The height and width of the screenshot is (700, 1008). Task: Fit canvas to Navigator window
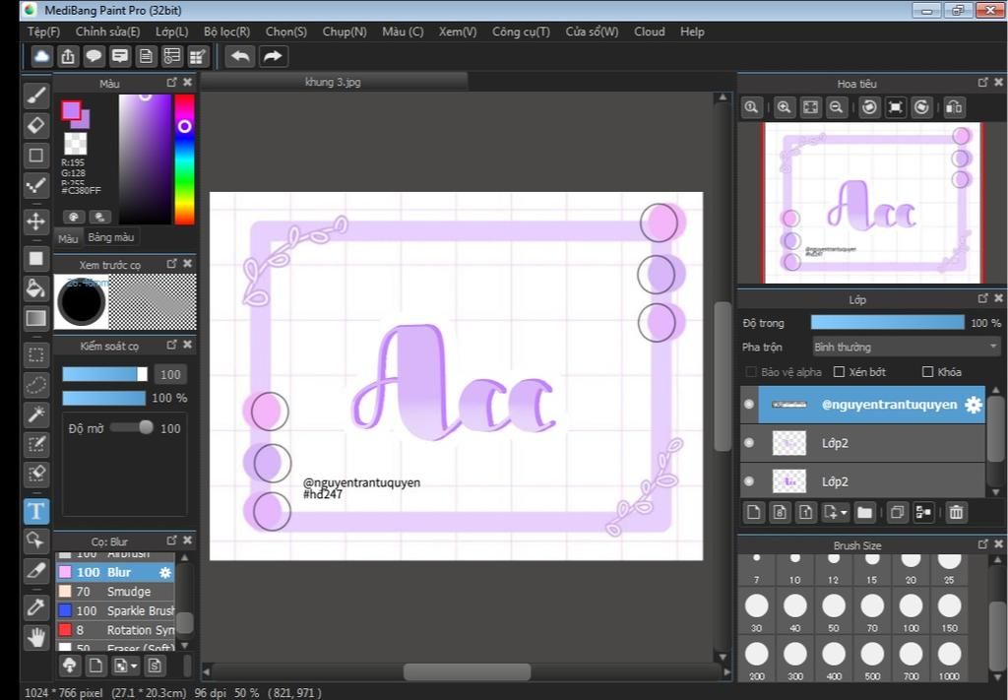[x=810, y=107]
